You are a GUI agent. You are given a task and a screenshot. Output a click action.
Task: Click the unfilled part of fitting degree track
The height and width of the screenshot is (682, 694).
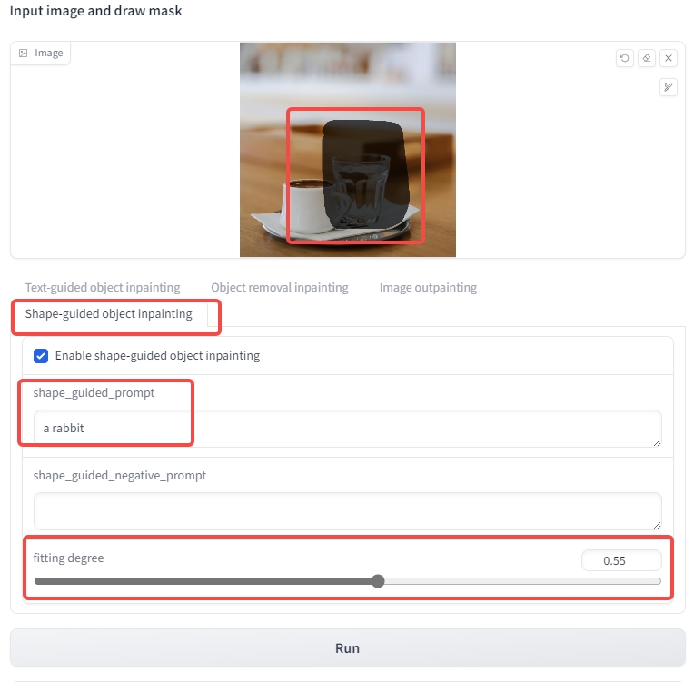click(522, 581)
